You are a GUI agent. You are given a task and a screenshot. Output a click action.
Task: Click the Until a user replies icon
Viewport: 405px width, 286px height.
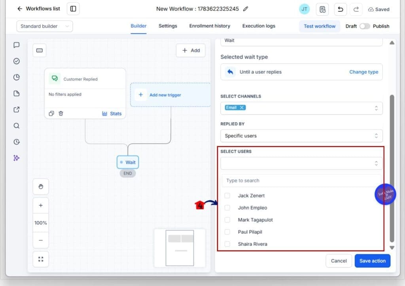click(x=230, y=72)
